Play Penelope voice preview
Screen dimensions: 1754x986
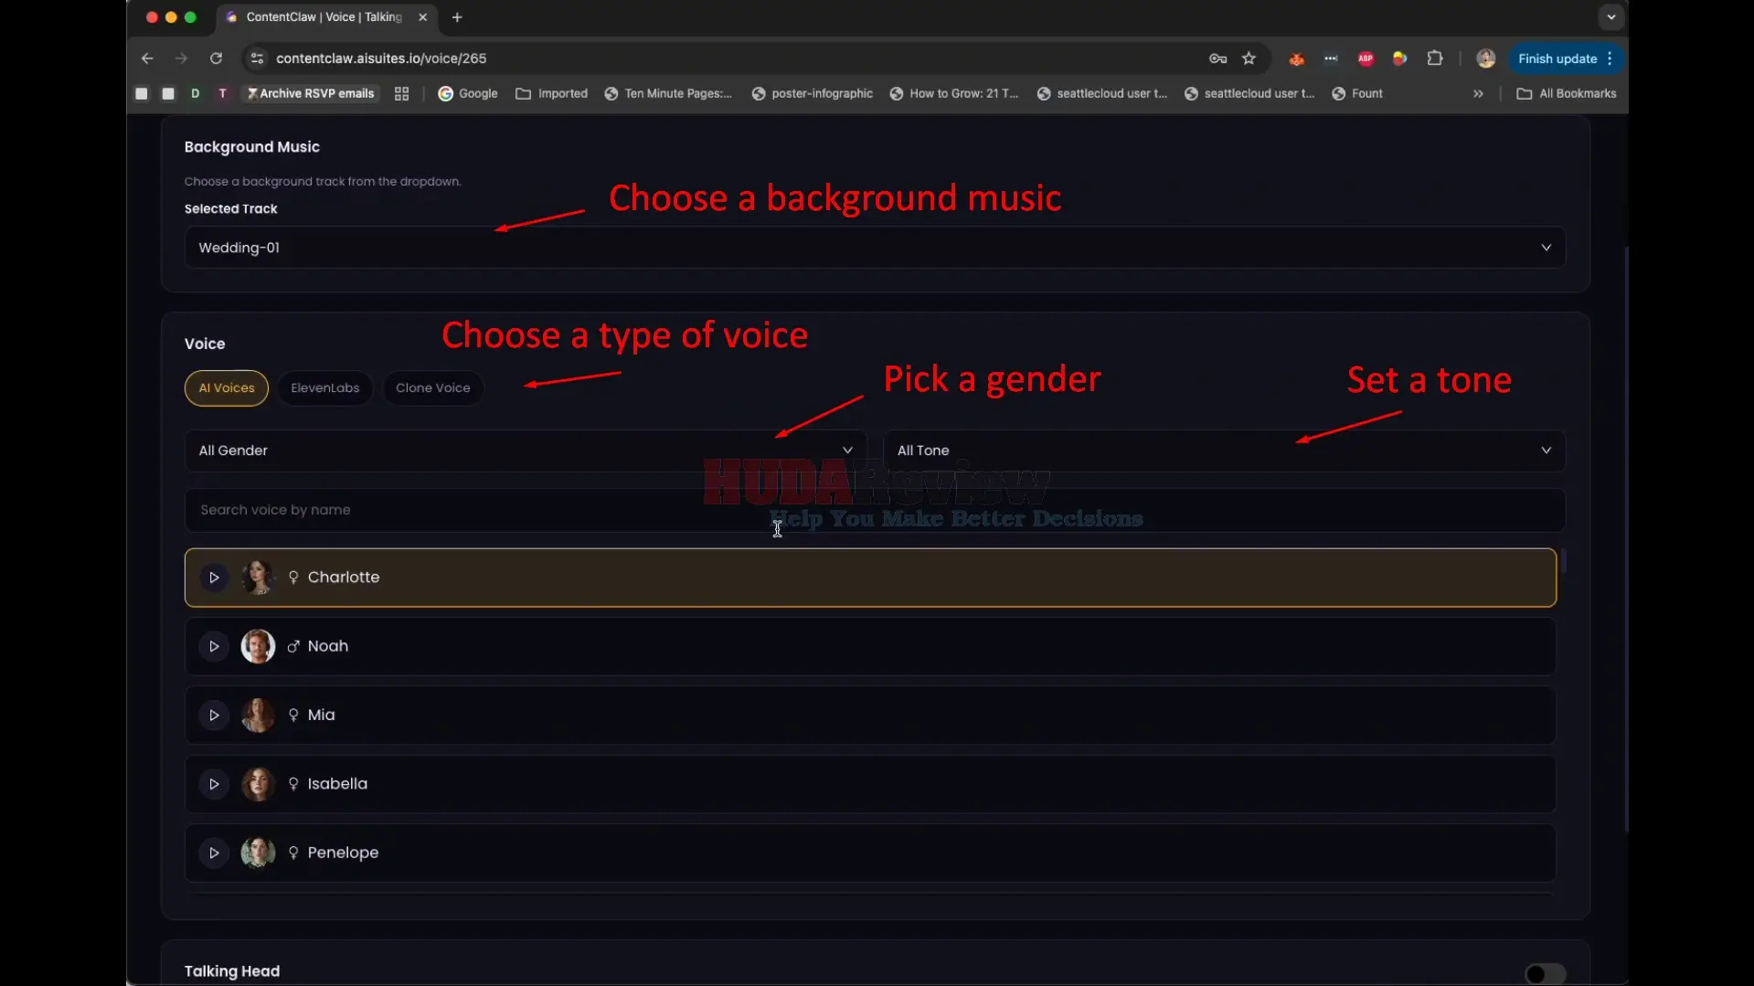click(x=214, y=853)
